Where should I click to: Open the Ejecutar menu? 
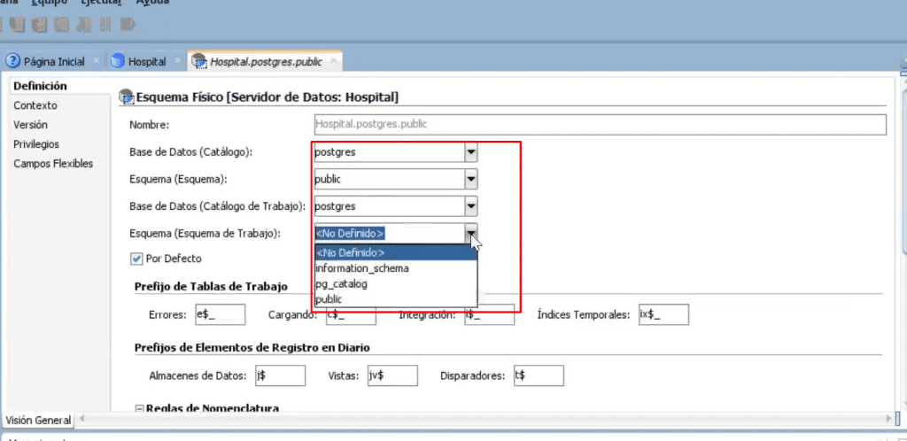tap(101, 2)
